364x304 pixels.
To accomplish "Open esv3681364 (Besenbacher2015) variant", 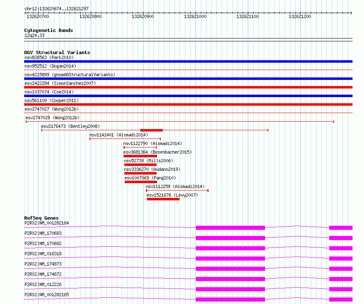I will click(157, 152).
